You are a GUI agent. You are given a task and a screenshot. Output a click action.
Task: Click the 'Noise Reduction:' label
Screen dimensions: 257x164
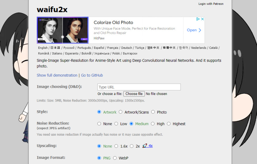coord(53,123)
